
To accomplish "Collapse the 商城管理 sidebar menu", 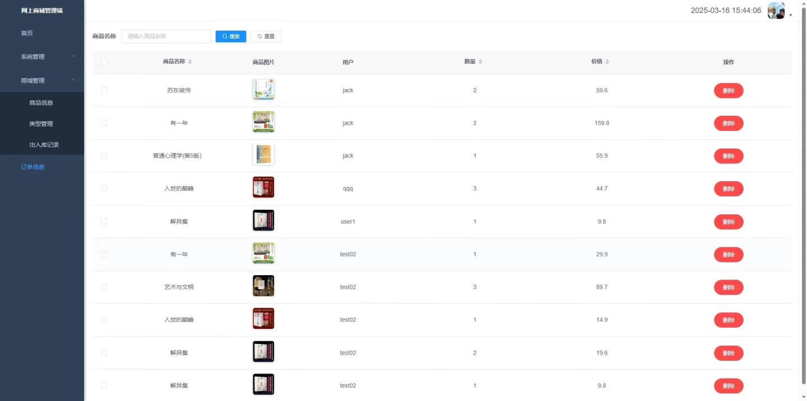I will (x=42, y=81).
